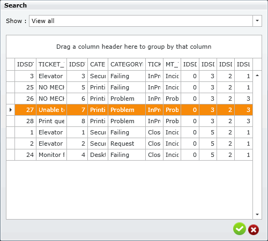This screenshot has height=241, width=268.
Task: Click the View all combo box field
Action: [141, 21]
